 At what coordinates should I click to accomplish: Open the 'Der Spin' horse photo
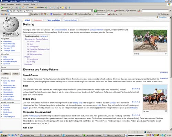point(155,97)
